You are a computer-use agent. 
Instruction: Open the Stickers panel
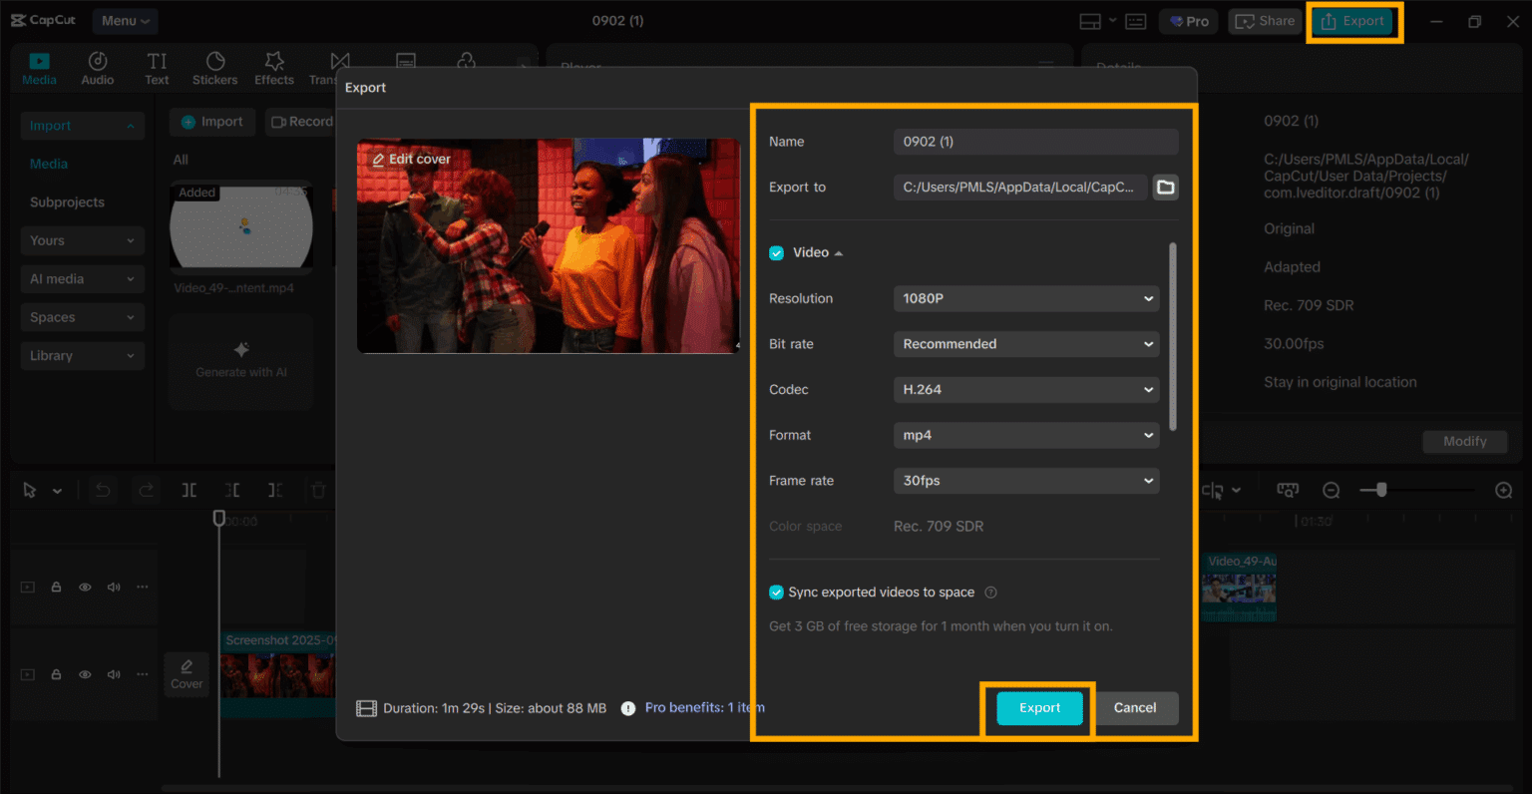[x=214, y=67]
